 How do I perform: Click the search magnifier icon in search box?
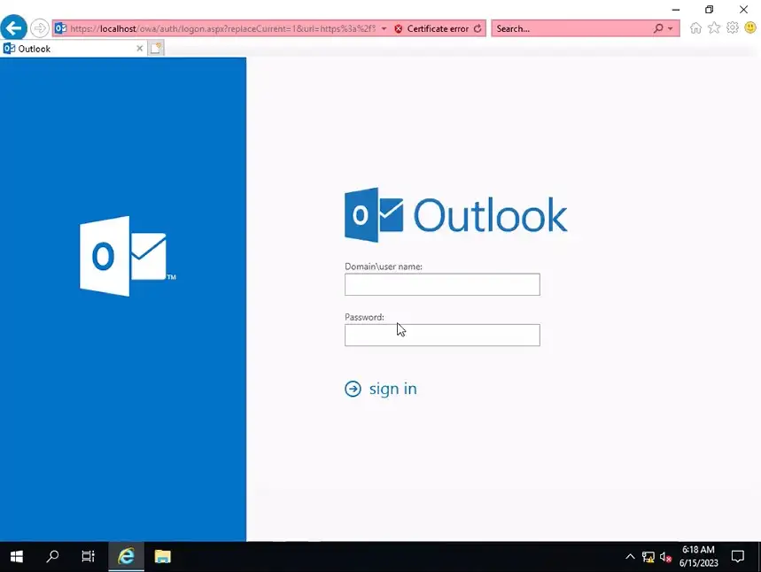click(x=658, y=28)
